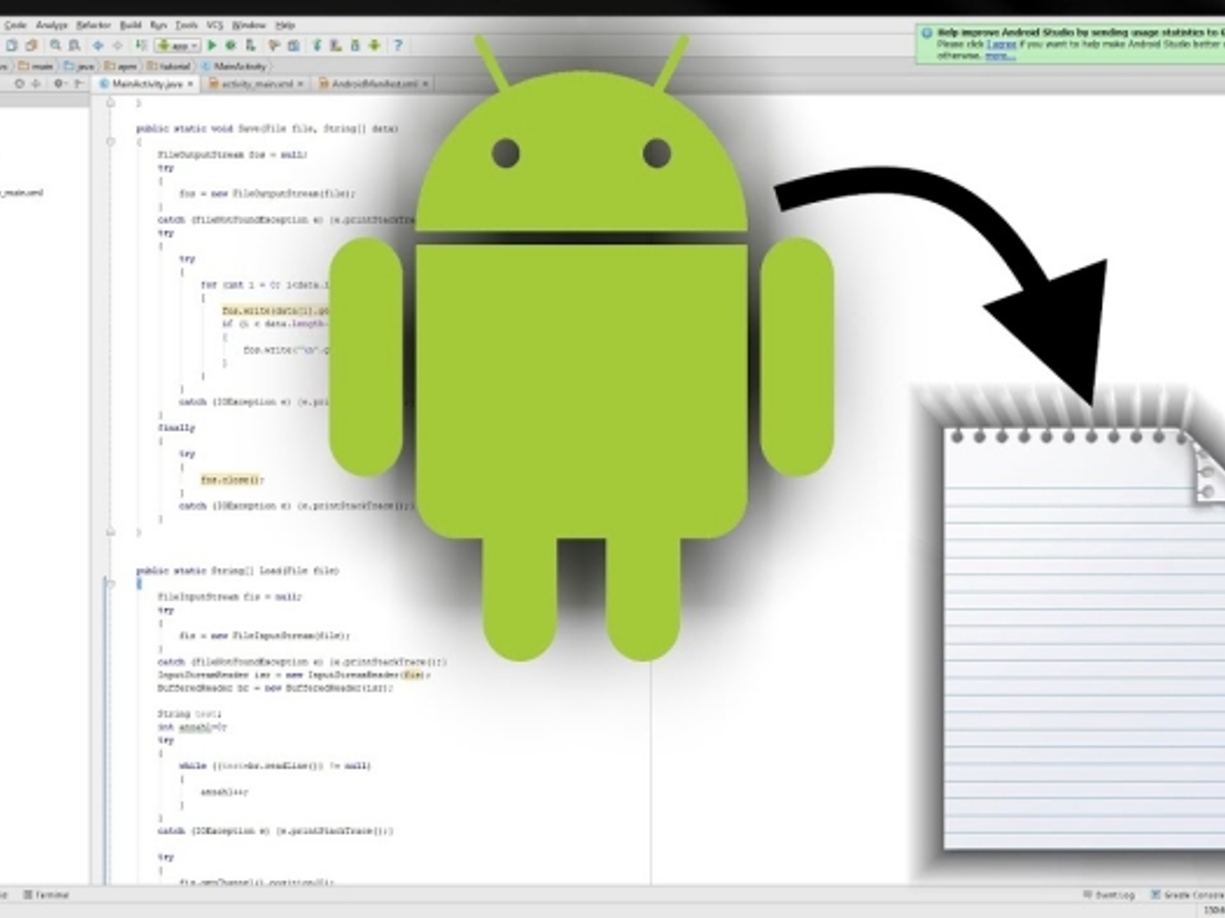Click the project panel gear settings icon
1225x918 pixels.
click(58, 83)
